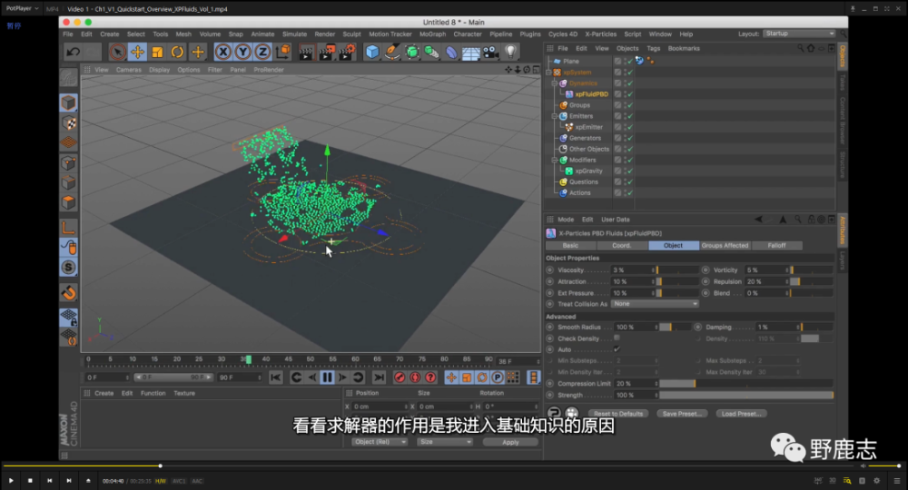Switch to the Falloff tab
The height and width of the screenshot is (490, 908).
(776, 245)
